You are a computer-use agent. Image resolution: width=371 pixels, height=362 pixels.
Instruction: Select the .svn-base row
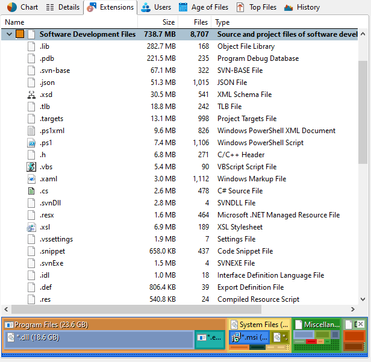click(x=179, y=70)
